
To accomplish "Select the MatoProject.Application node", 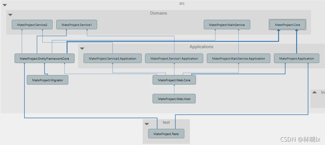I will click(x=296, y=58).
